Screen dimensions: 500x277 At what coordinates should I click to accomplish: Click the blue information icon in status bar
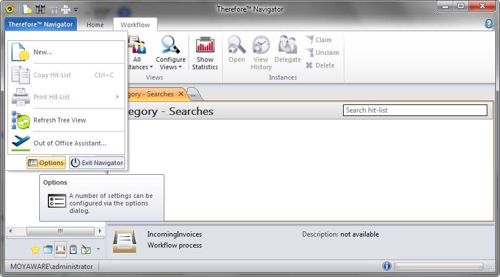386,266
